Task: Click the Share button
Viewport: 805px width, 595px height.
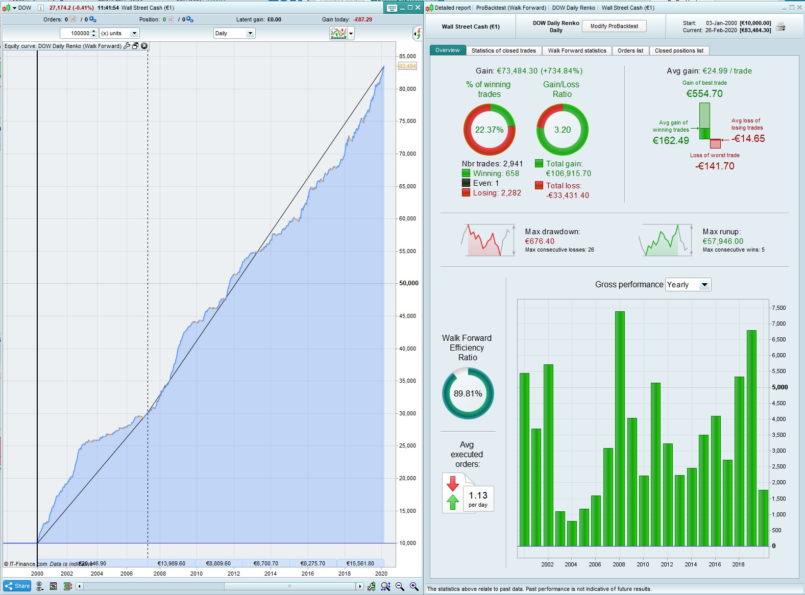Action: coord(17,586)
